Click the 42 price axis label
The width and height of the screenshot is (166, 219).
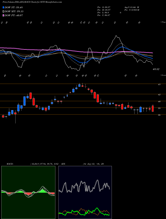pos(159,95)
